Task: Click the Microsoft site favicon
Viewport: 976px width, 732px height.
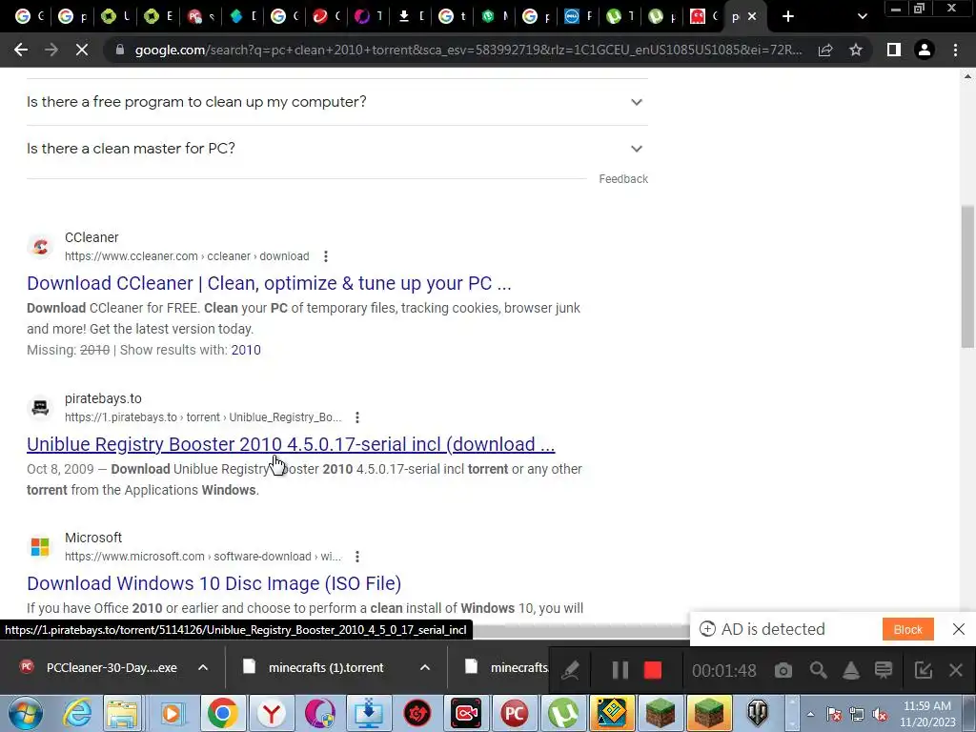Action: pyautogui.click(x=40, y=546)
